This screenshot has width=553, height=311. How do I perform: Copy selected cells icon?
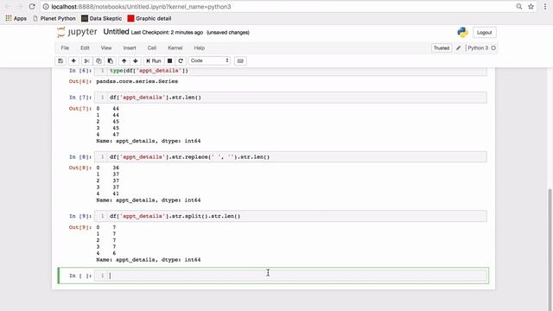coord(99,61)
